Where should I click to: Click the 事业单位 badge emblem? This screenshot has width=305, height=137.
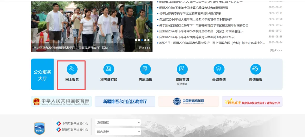pyautogui.click(x=39, y=128)
